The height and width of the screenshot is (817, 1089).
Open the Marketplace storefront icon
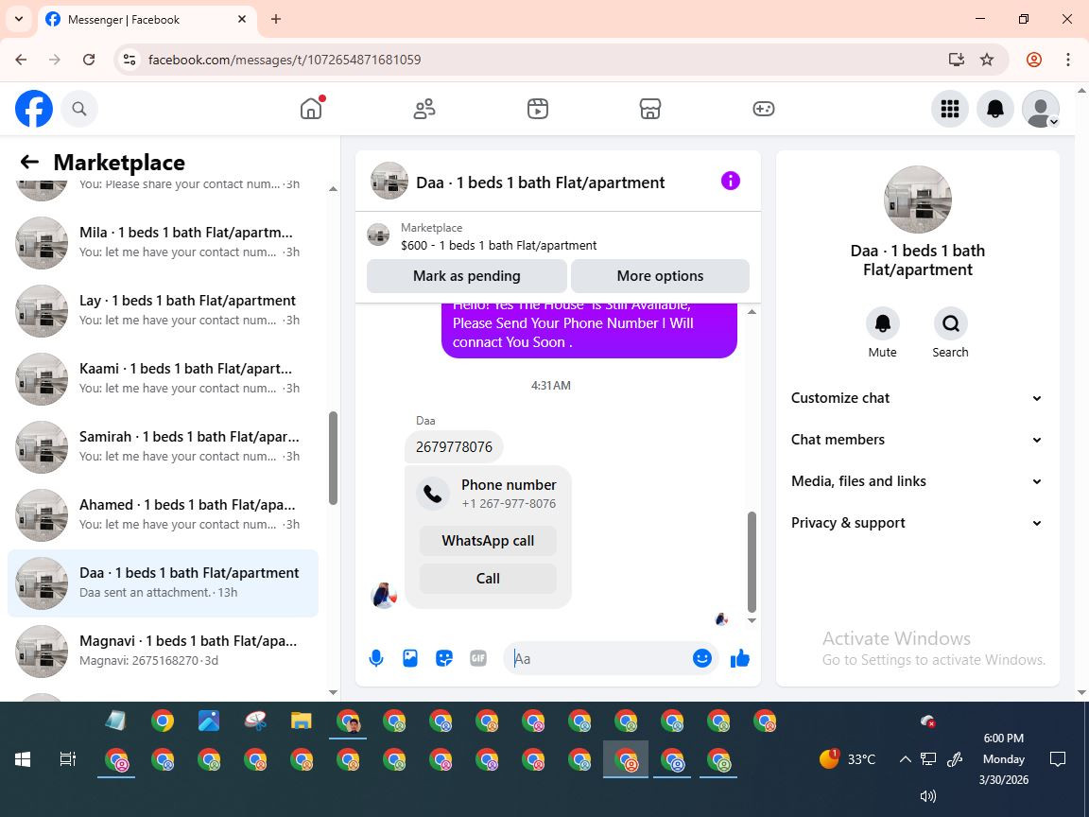[650, 109]
